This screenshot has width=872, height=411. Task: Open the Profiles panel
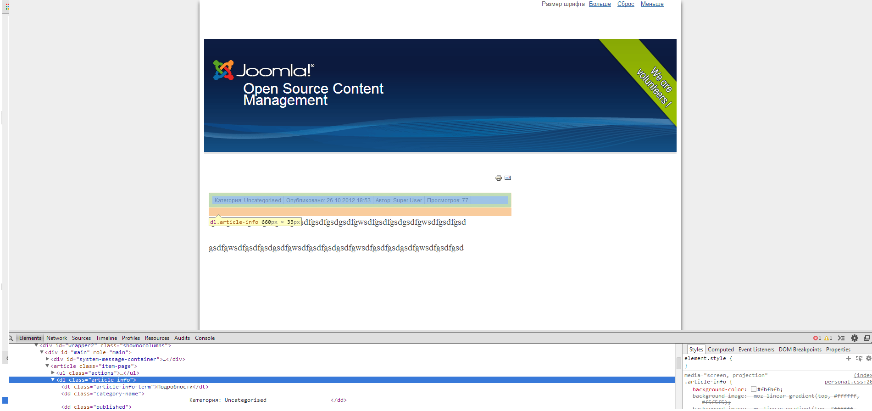[131, 338]
